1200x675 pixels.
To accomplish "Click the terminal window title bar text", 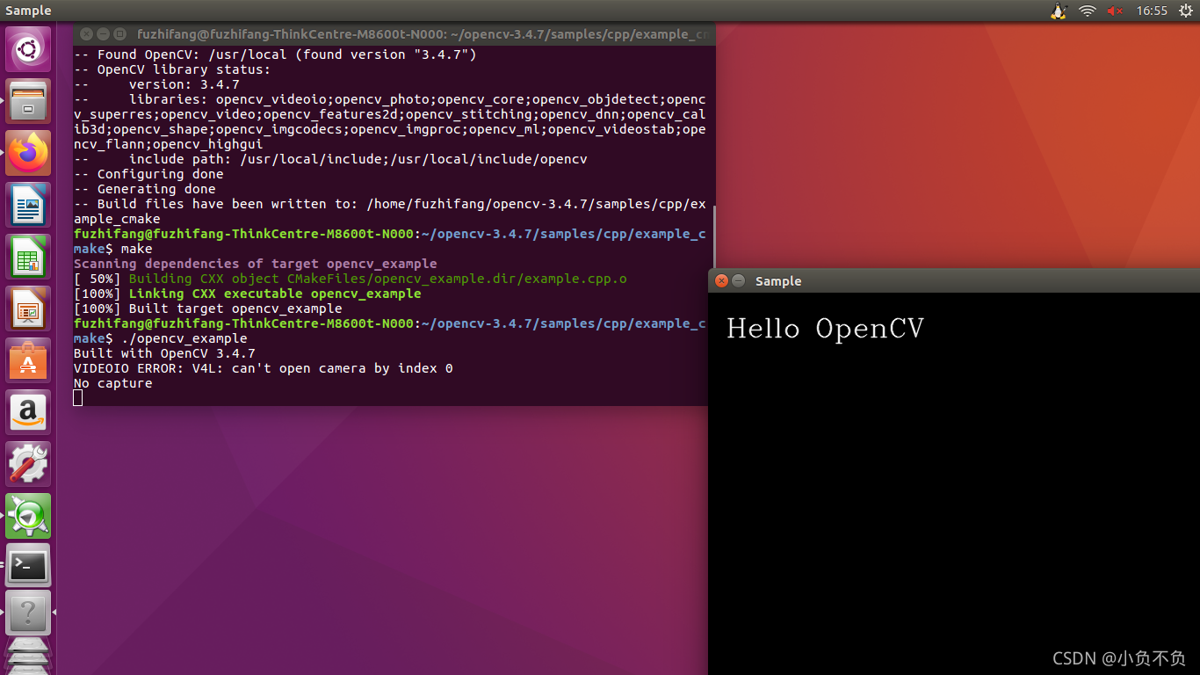I will [423, 34].
